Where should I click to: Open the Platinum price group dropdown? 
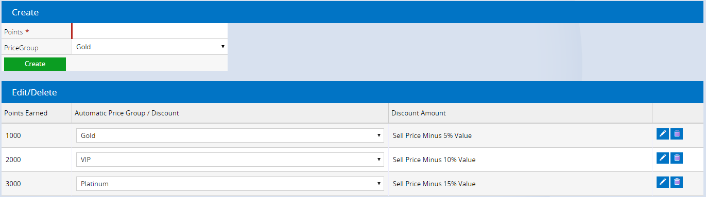click(230, 184)
